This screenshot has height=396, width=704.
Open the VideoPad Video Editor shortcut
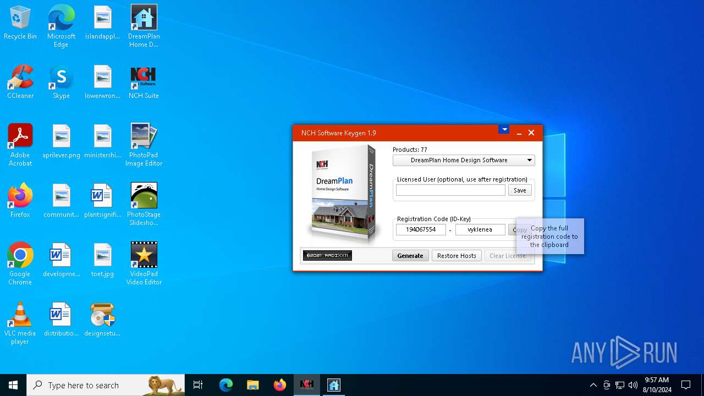pyautogui.click(x=144, y=264)
